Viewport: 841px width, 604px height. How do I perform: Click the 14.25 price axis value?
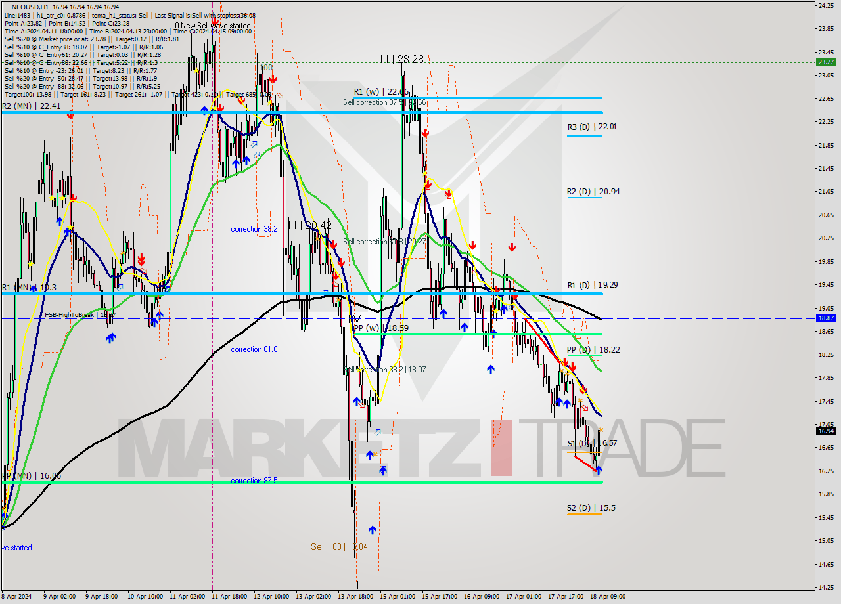825,588
